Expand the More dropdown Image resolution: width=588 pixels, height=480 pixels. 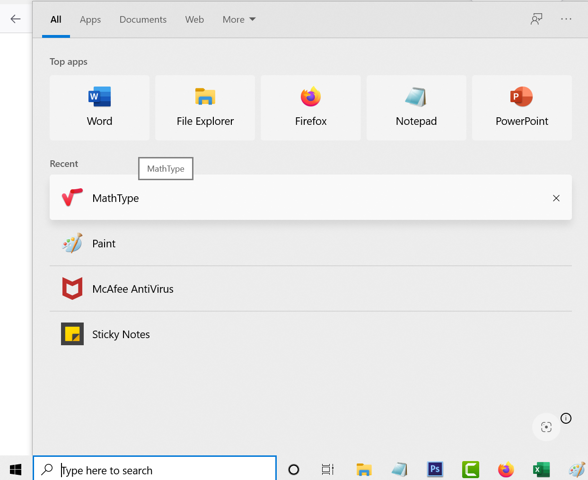(239, 19)
